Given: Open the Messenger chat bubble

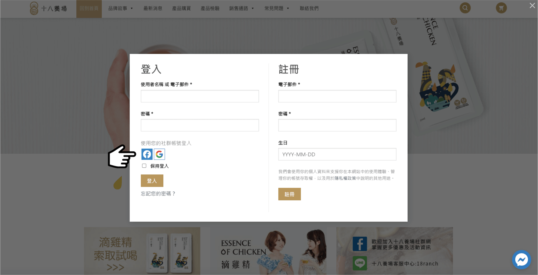Looking at the screenshot, I should (x=521, y=260).
